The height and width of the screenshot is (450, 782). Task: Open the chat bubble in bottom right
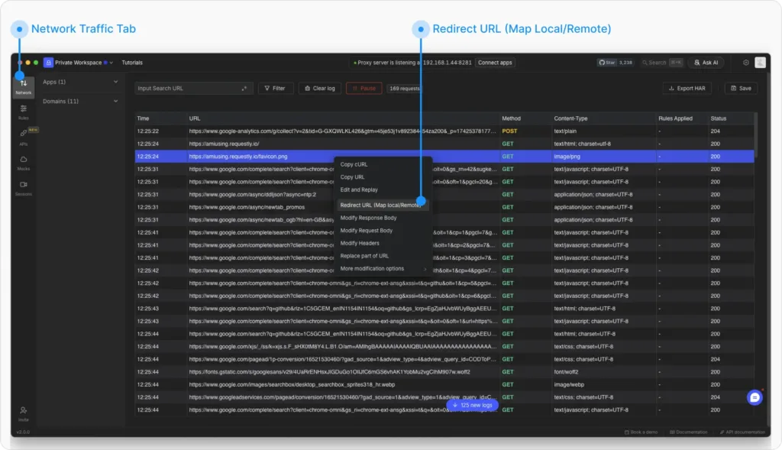click(x=754, y=397)
